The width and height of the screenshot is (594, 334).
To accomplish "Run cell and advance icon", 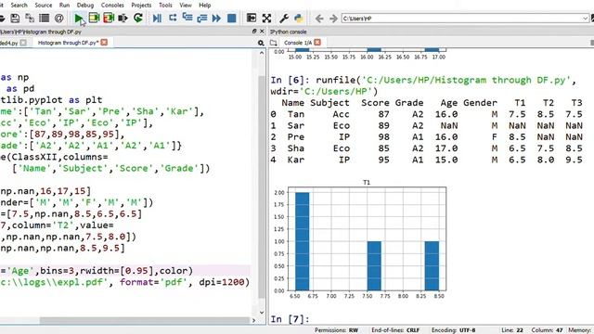I will coord(109,18).
